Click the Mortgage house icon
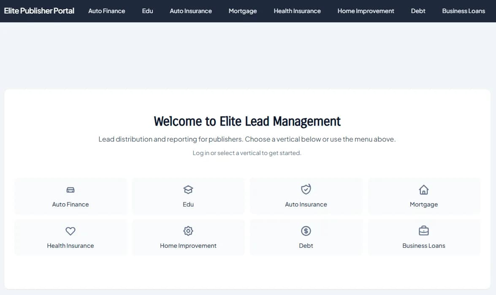The width and height of the screenshot is (496, 295). click(423, 190)
